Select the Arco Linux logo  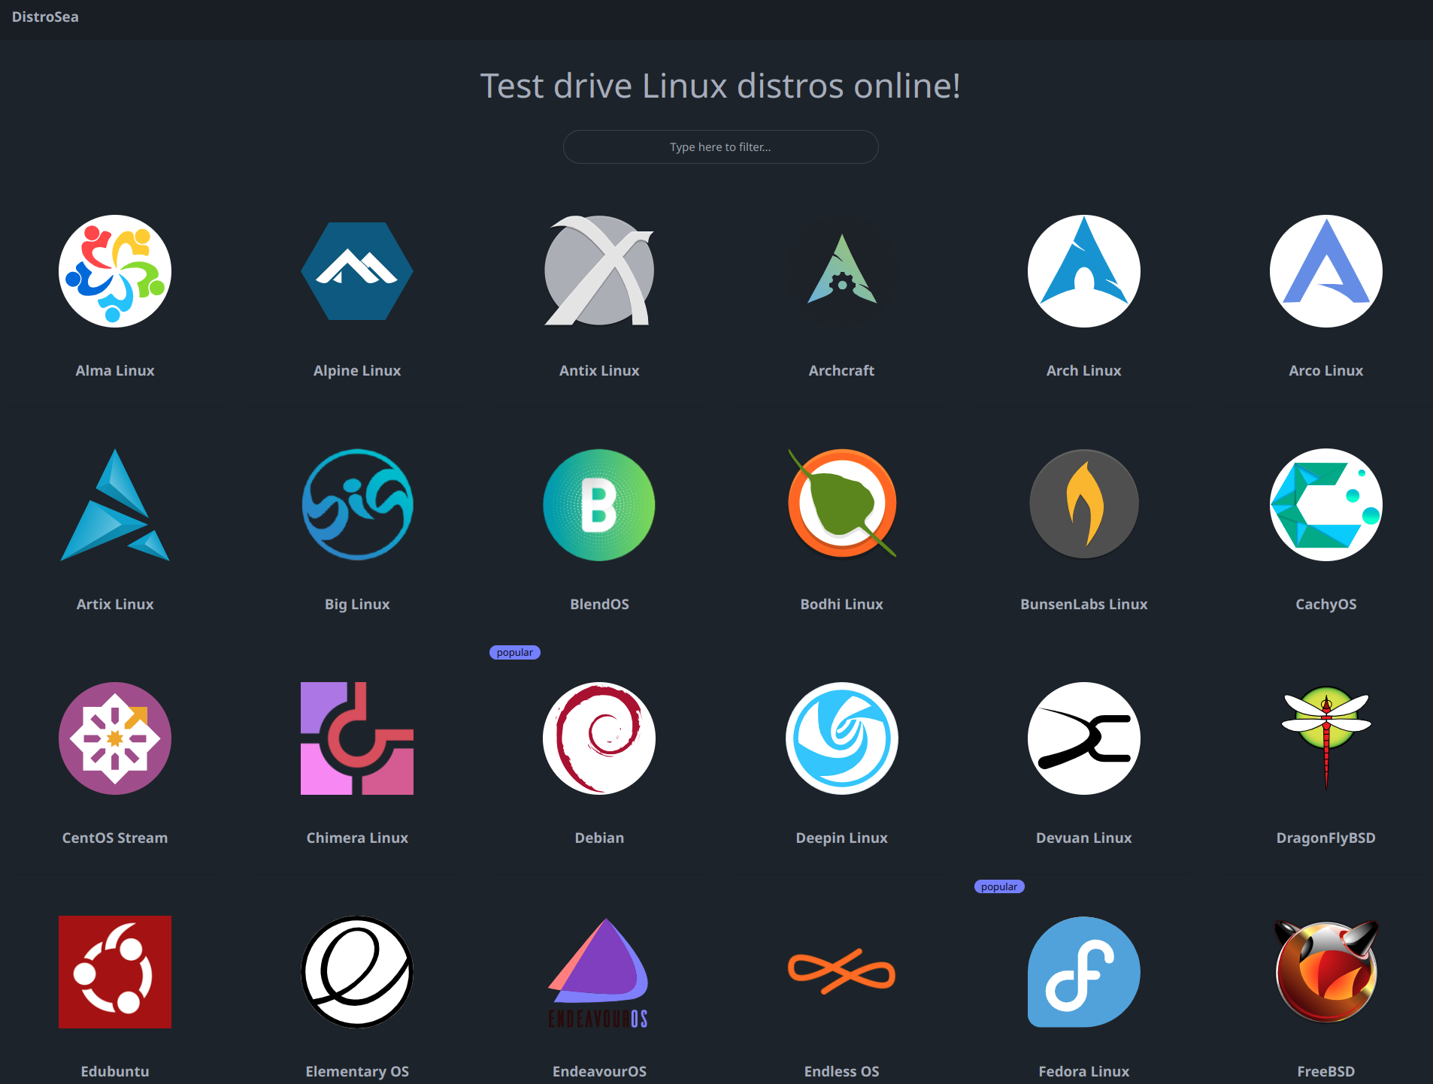click(1326, 271)
